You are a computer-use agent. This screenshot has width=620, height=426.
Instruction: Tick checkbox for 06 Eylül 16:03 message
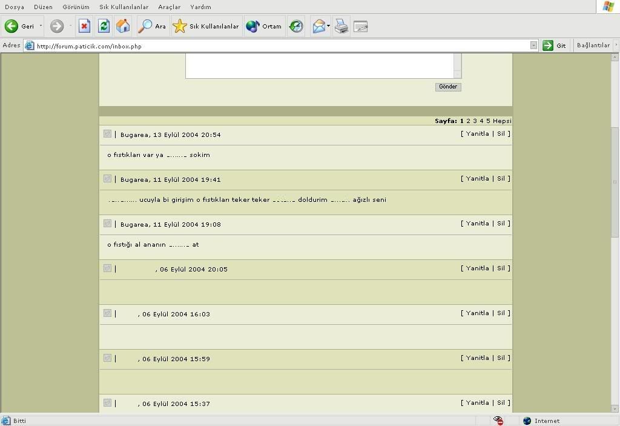[x=108, y=313]
